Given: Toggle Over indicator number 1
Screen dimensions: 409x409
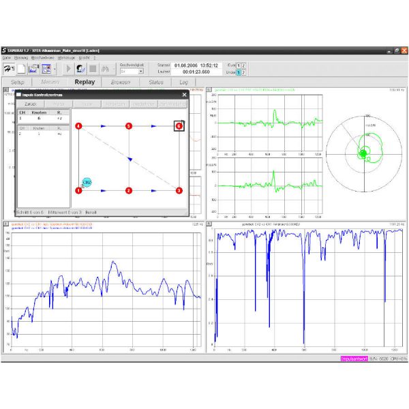Looking at the screenshot, I should pyautogui.click(x=239, y=65).
